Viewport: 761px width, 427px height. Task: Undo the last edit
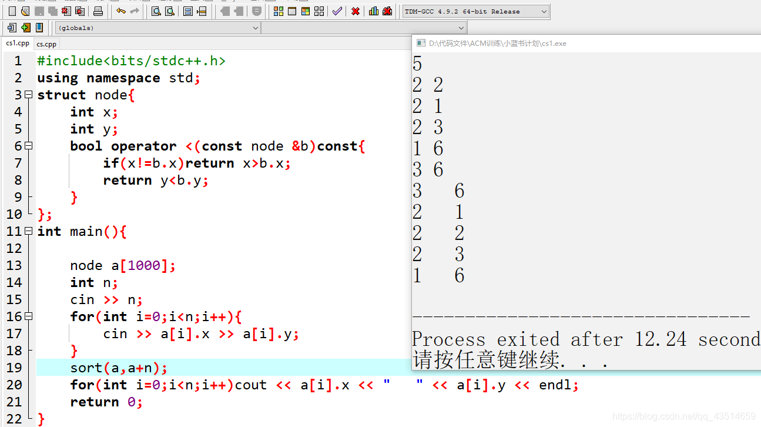121,11
